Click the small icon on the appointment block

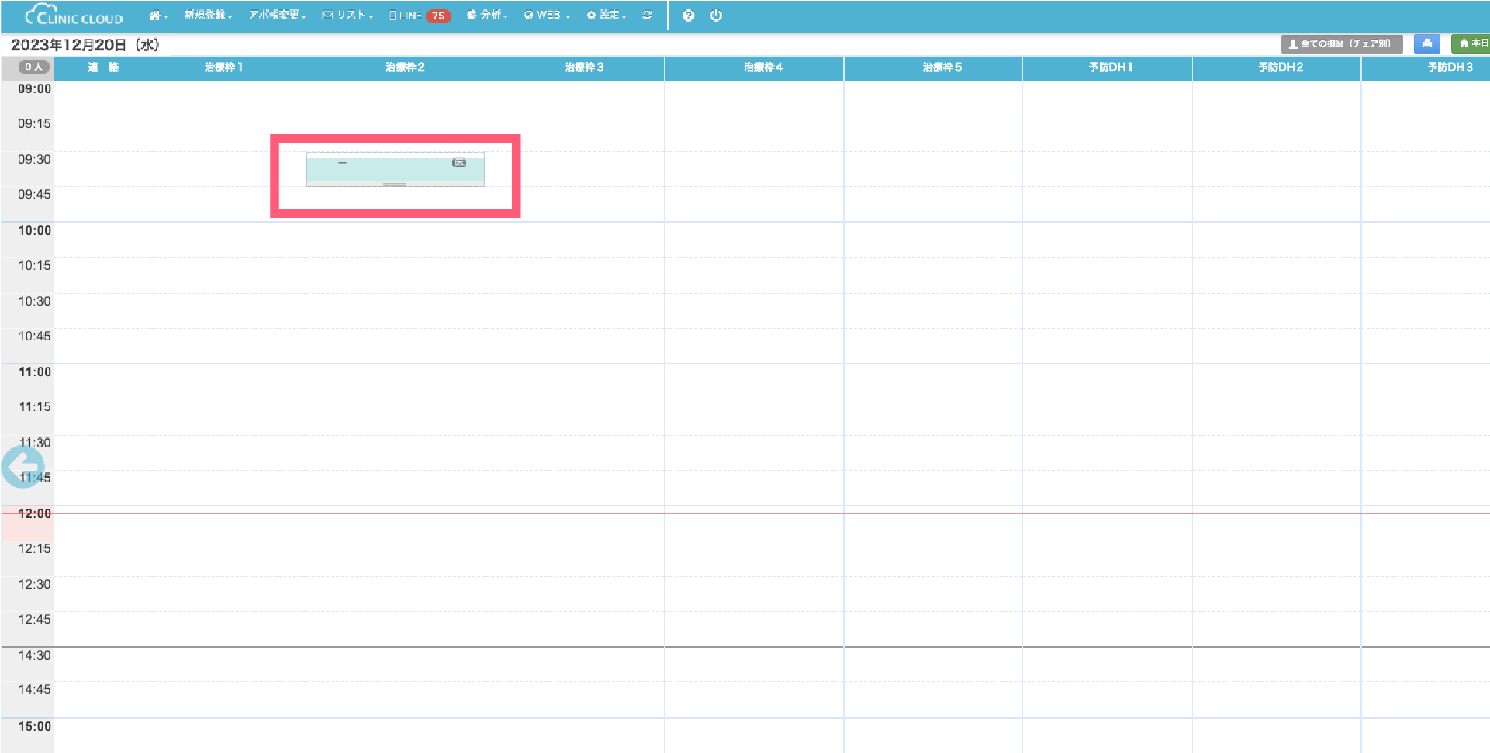coord(459,163)
